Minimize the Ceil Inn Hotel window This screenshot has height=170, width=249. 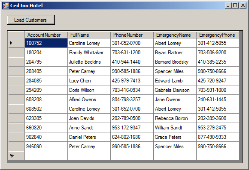coord(228,6)
